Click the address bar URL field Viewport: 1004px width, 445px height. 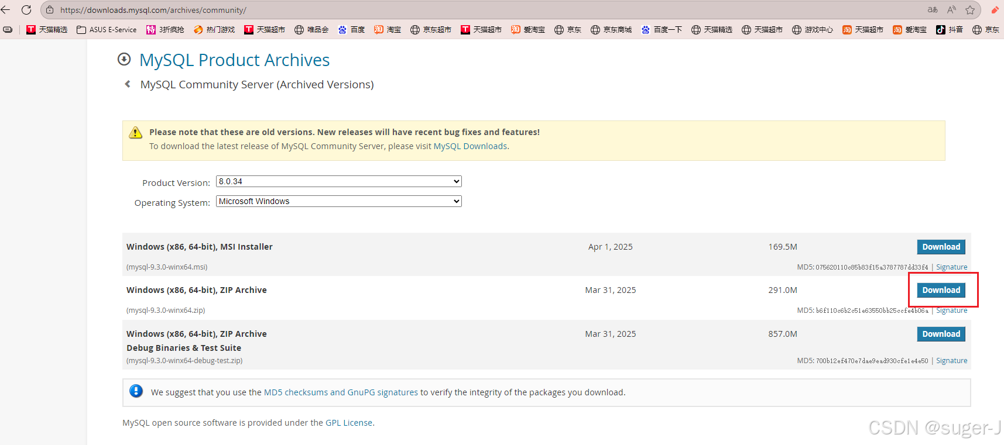click(x=486, y=10)
